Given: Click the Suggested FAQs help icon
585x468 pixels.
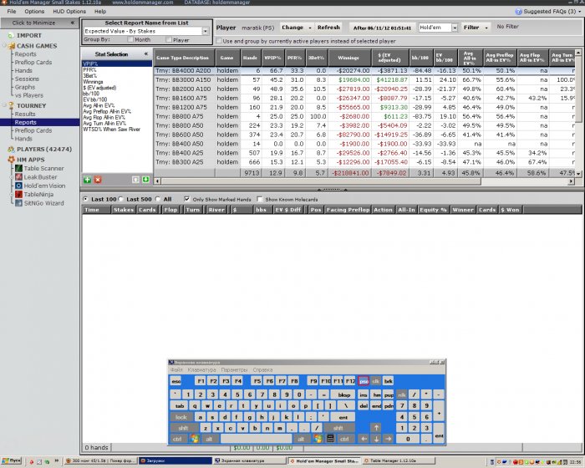Looking at the screenshot, I should pyautogui.click(x=518, y=12).
